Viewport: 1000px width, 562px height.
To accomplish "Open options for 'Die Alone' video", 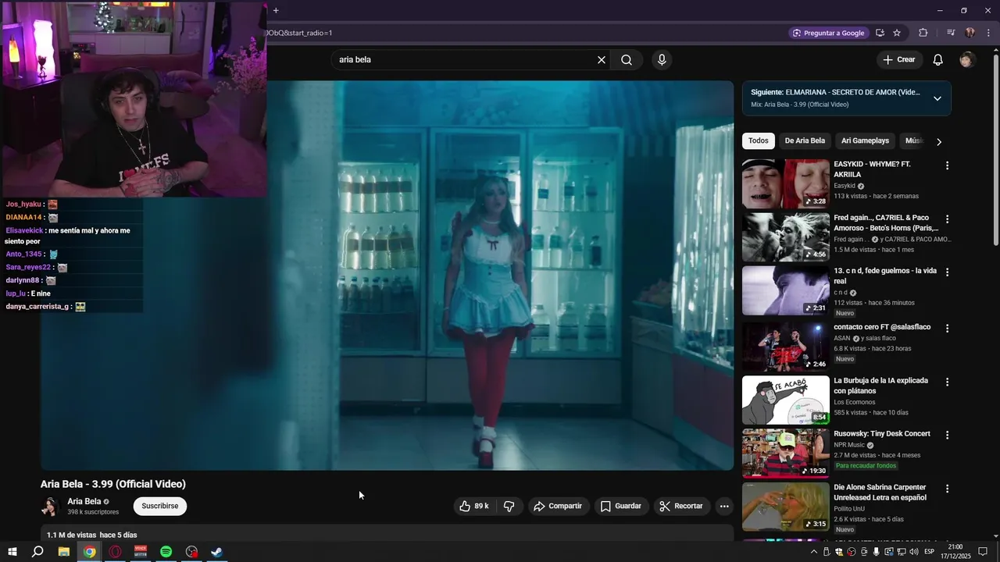I will [x=947, y=489].
